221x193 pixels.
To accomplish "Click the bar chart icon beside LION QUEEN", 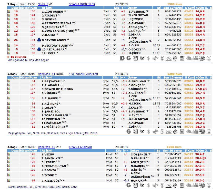I will point(9,12).
